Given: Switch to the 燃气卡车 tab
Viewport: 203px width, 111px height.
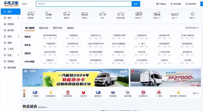Looking at the screenshot, I should tap(58, 28).
